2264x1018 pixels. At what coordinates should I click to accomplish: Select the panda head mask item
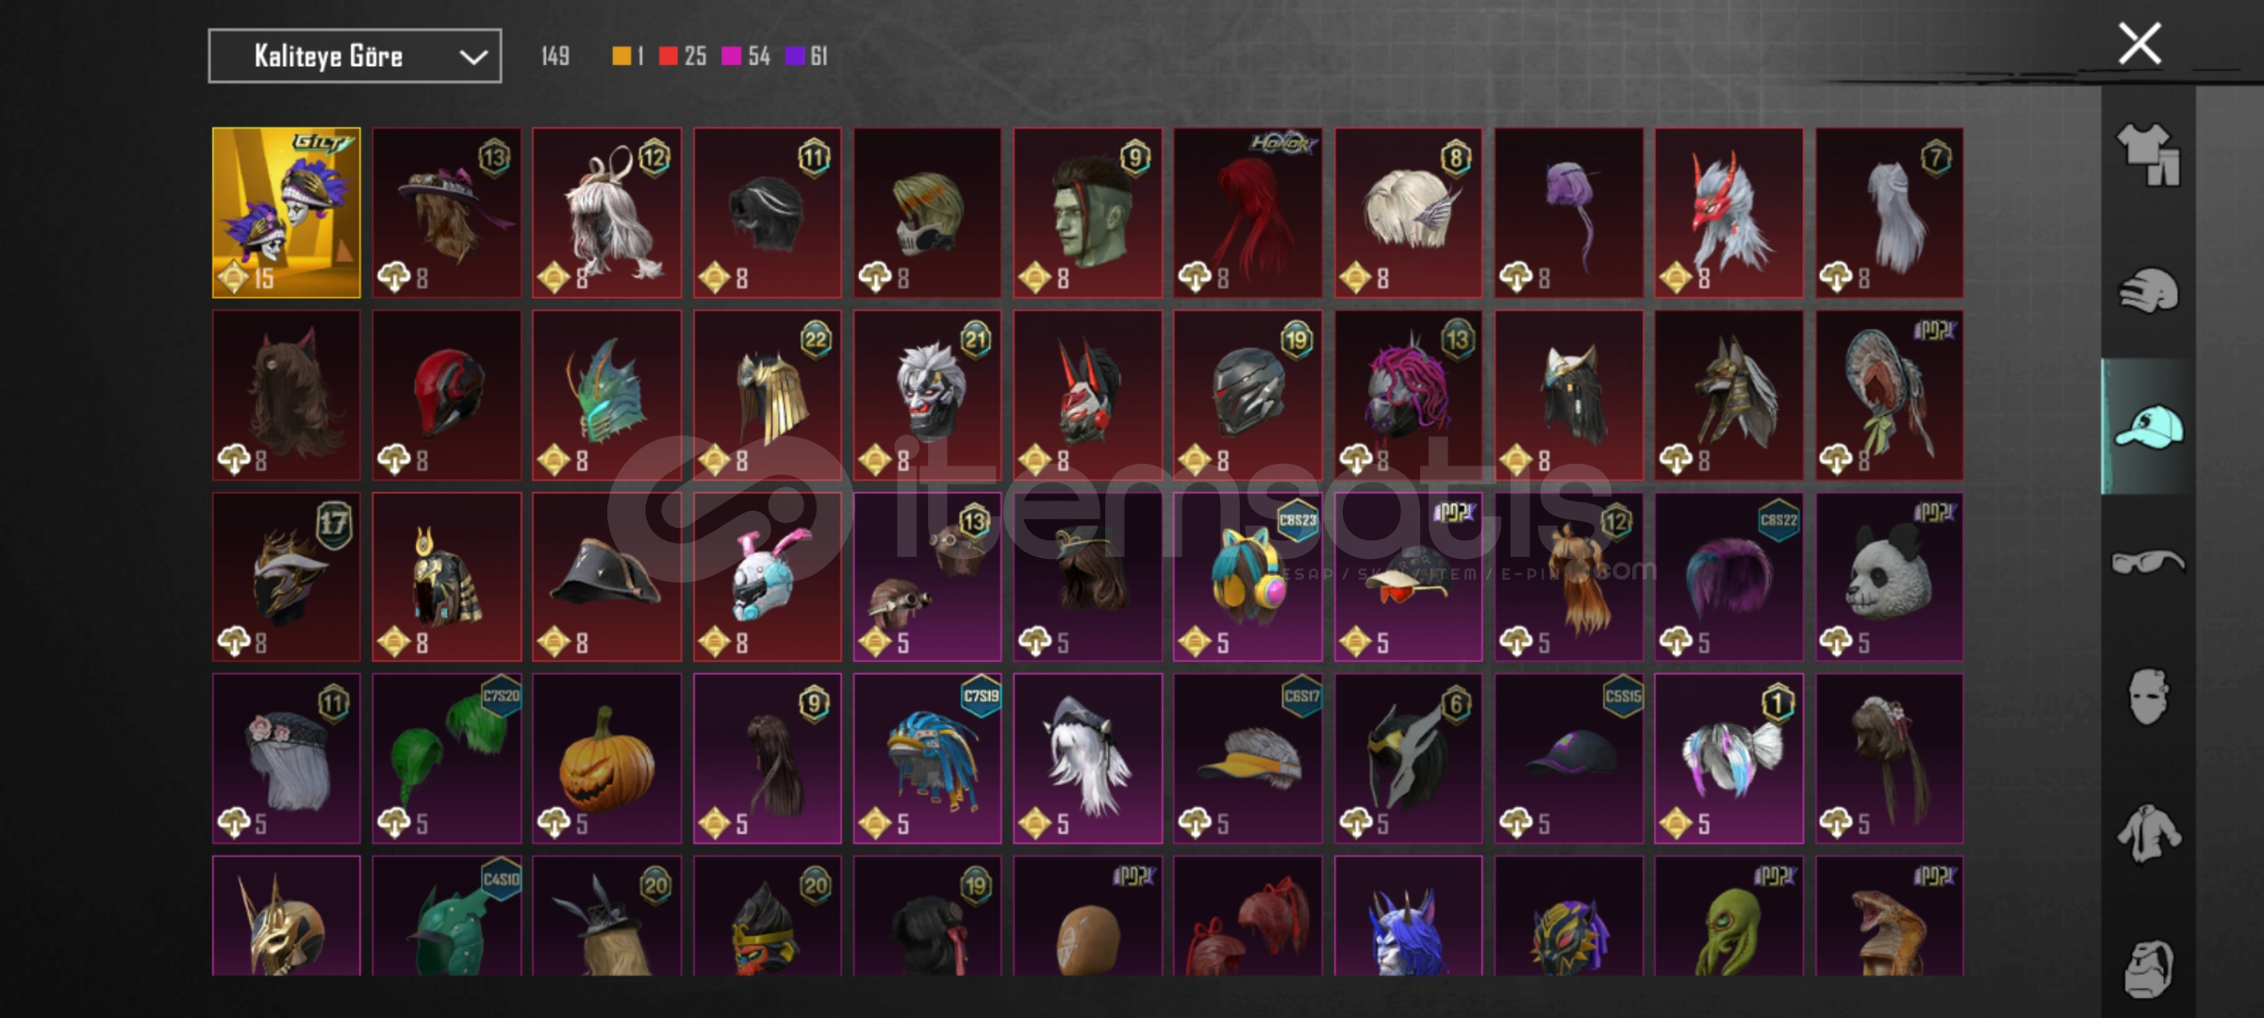click(x=1889, y=577)
